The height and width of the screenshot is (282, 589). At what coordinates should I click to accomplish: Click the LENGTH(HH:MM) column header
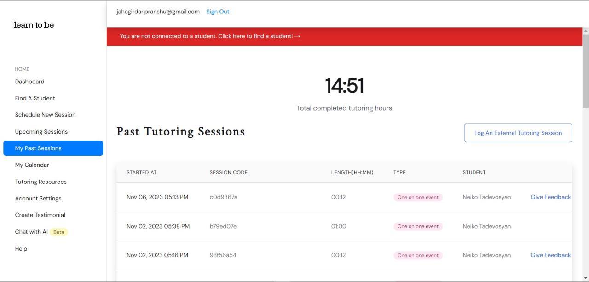352,172
